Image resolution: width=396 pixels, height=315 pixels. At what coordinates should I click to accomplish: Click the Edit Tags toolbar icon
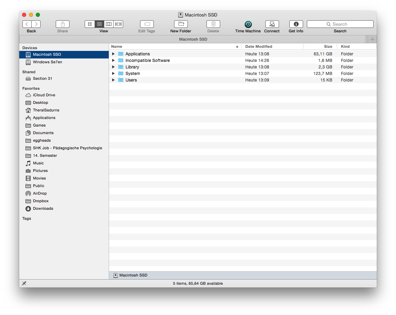147,24
